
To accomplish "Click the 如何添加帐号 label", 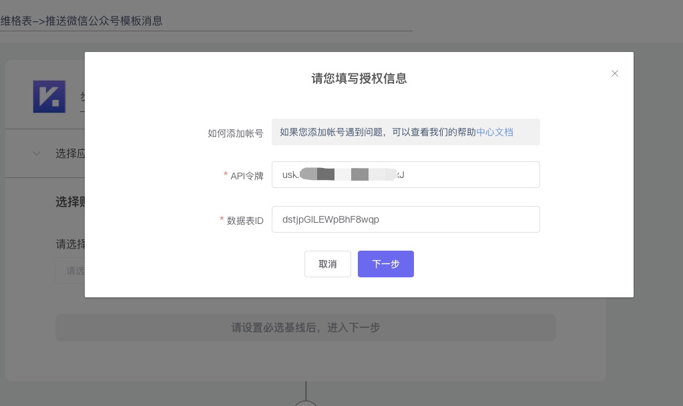I will (235, 133).
